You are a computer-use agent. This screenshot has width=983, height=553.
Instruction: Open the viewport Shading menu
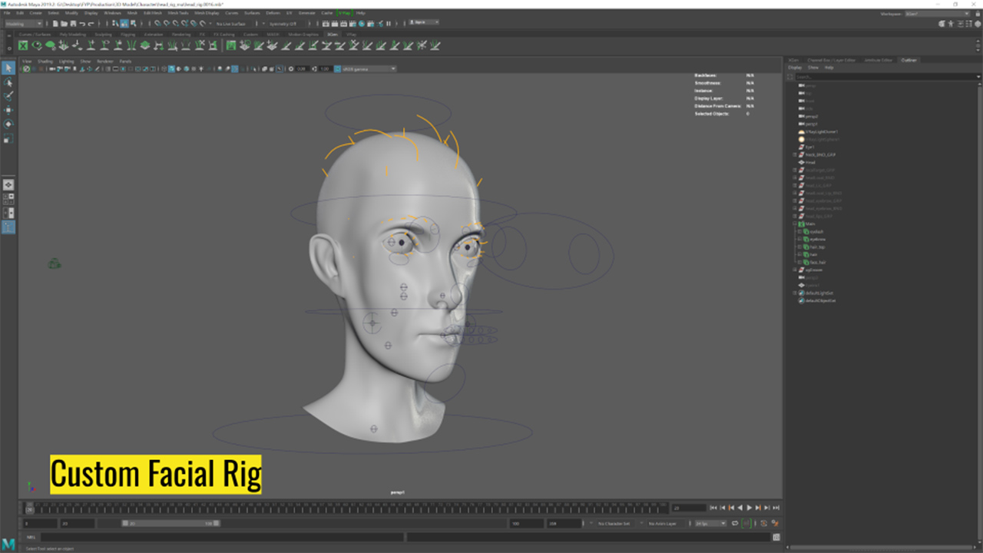tap(45, 61)
